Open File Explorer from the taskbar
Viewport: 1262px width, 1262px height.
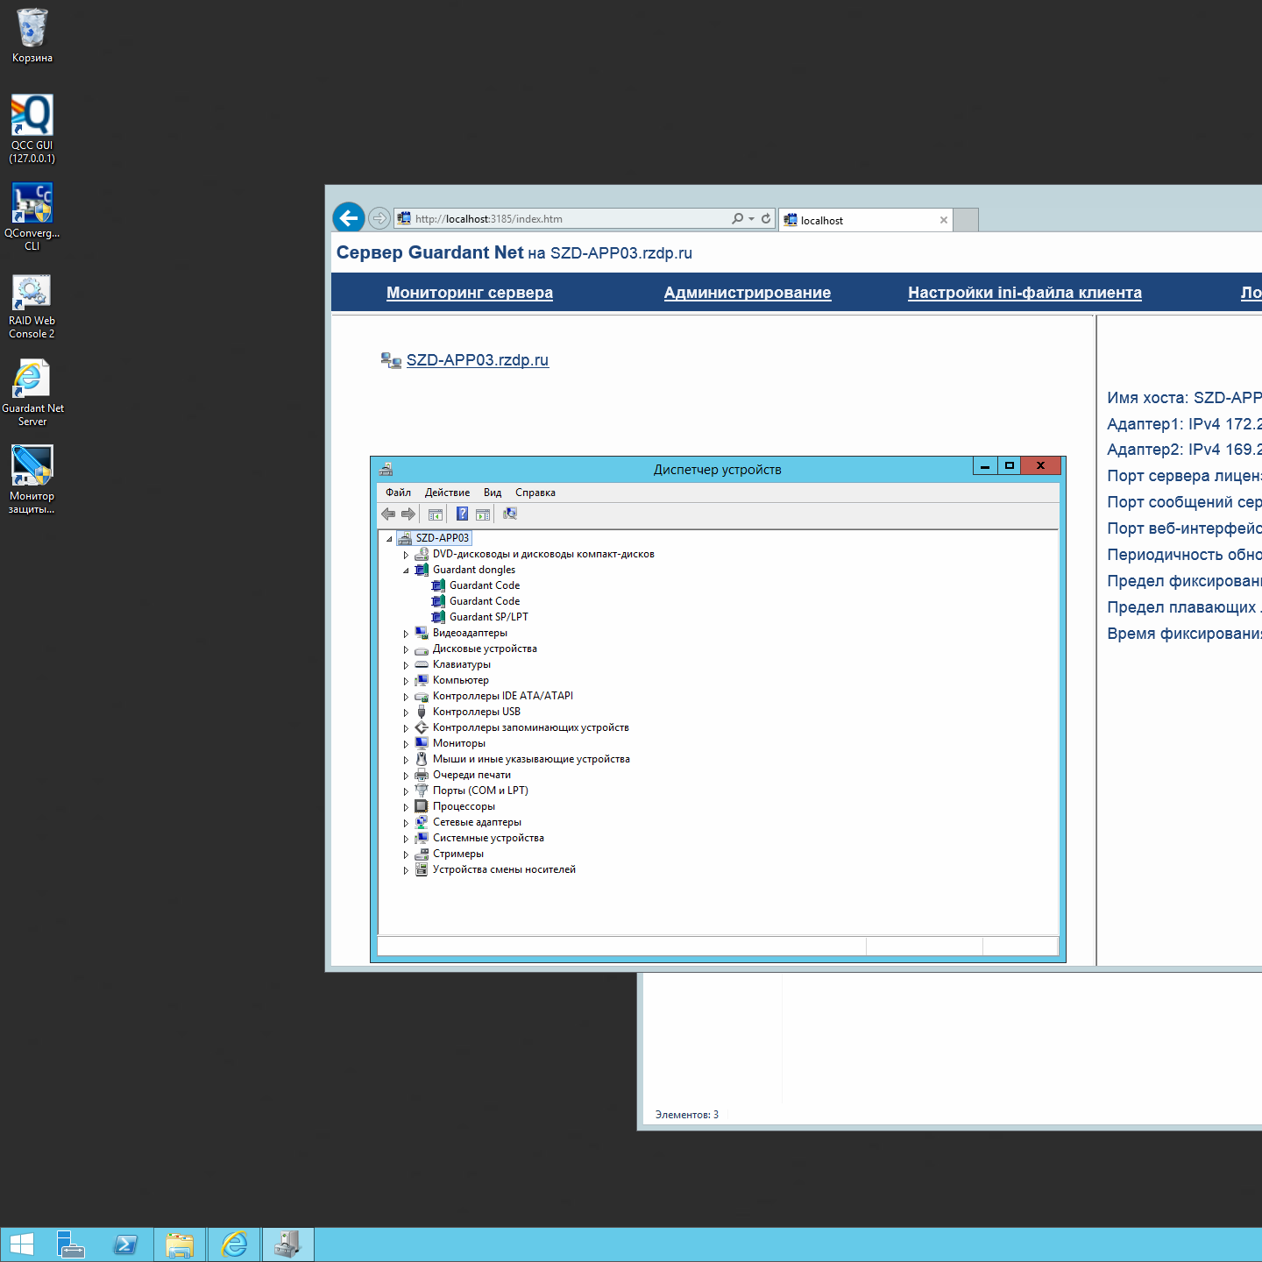(180, 1244)
